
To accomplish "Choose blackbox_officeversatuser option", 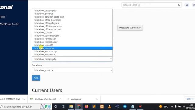I will [72, 29].
